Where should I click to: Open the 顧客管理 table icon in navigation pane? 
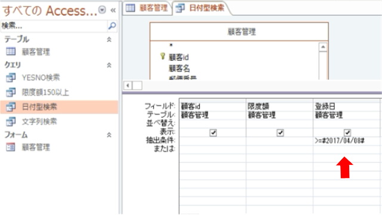(11, 51)
